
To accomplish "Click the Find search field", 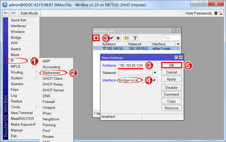I will pos(171,38).
